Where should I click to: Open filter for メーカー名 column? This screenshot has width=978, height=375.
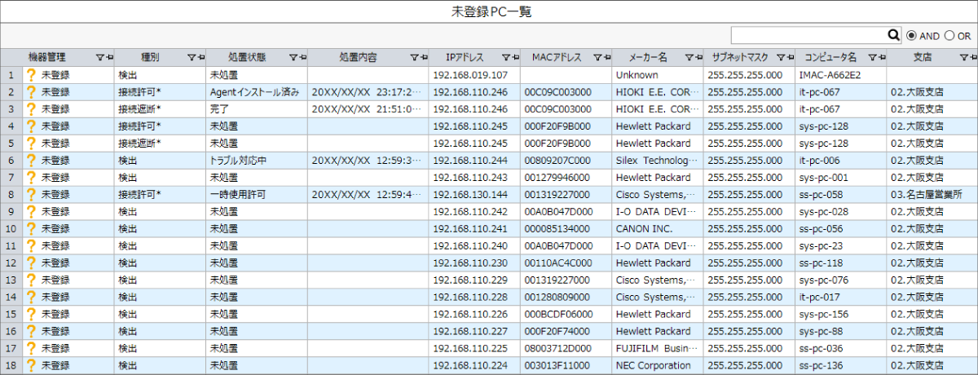click(x=689, y=58)
